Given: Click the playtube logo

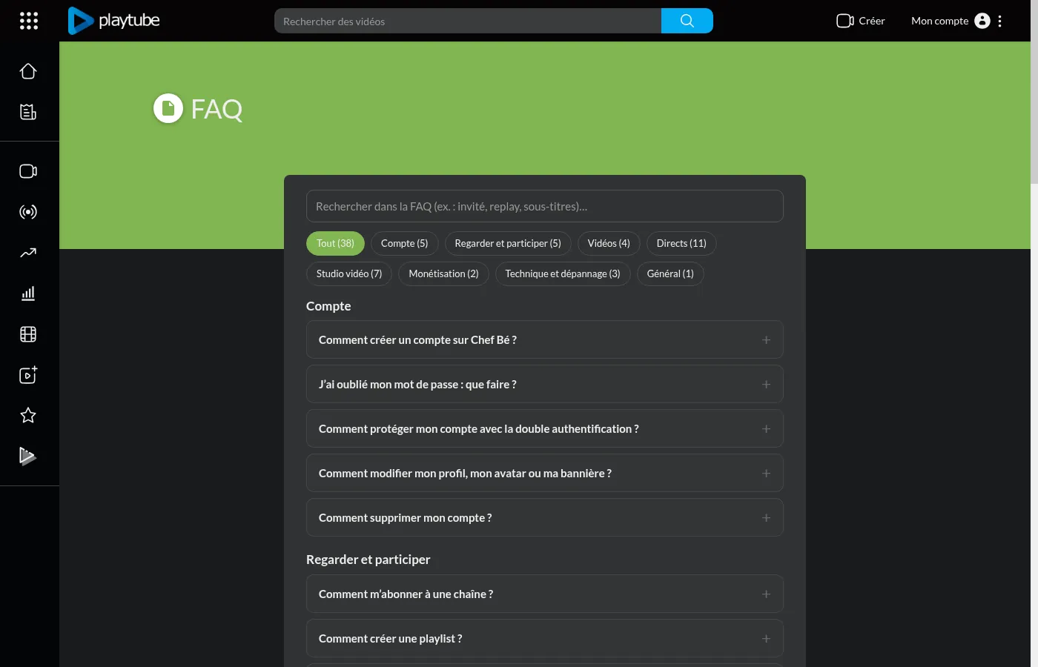Looking at the screenshot, I should click(x=113, y=21).
